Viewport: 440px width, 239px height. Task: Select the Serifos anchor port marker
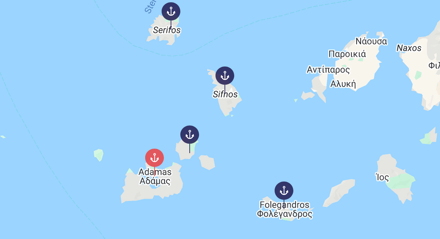click(171, 12)
